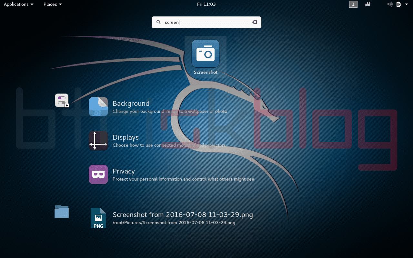This screenshot has height=258, width=413.
Task: Open the Applications menu
Action: tap(18, 4)
